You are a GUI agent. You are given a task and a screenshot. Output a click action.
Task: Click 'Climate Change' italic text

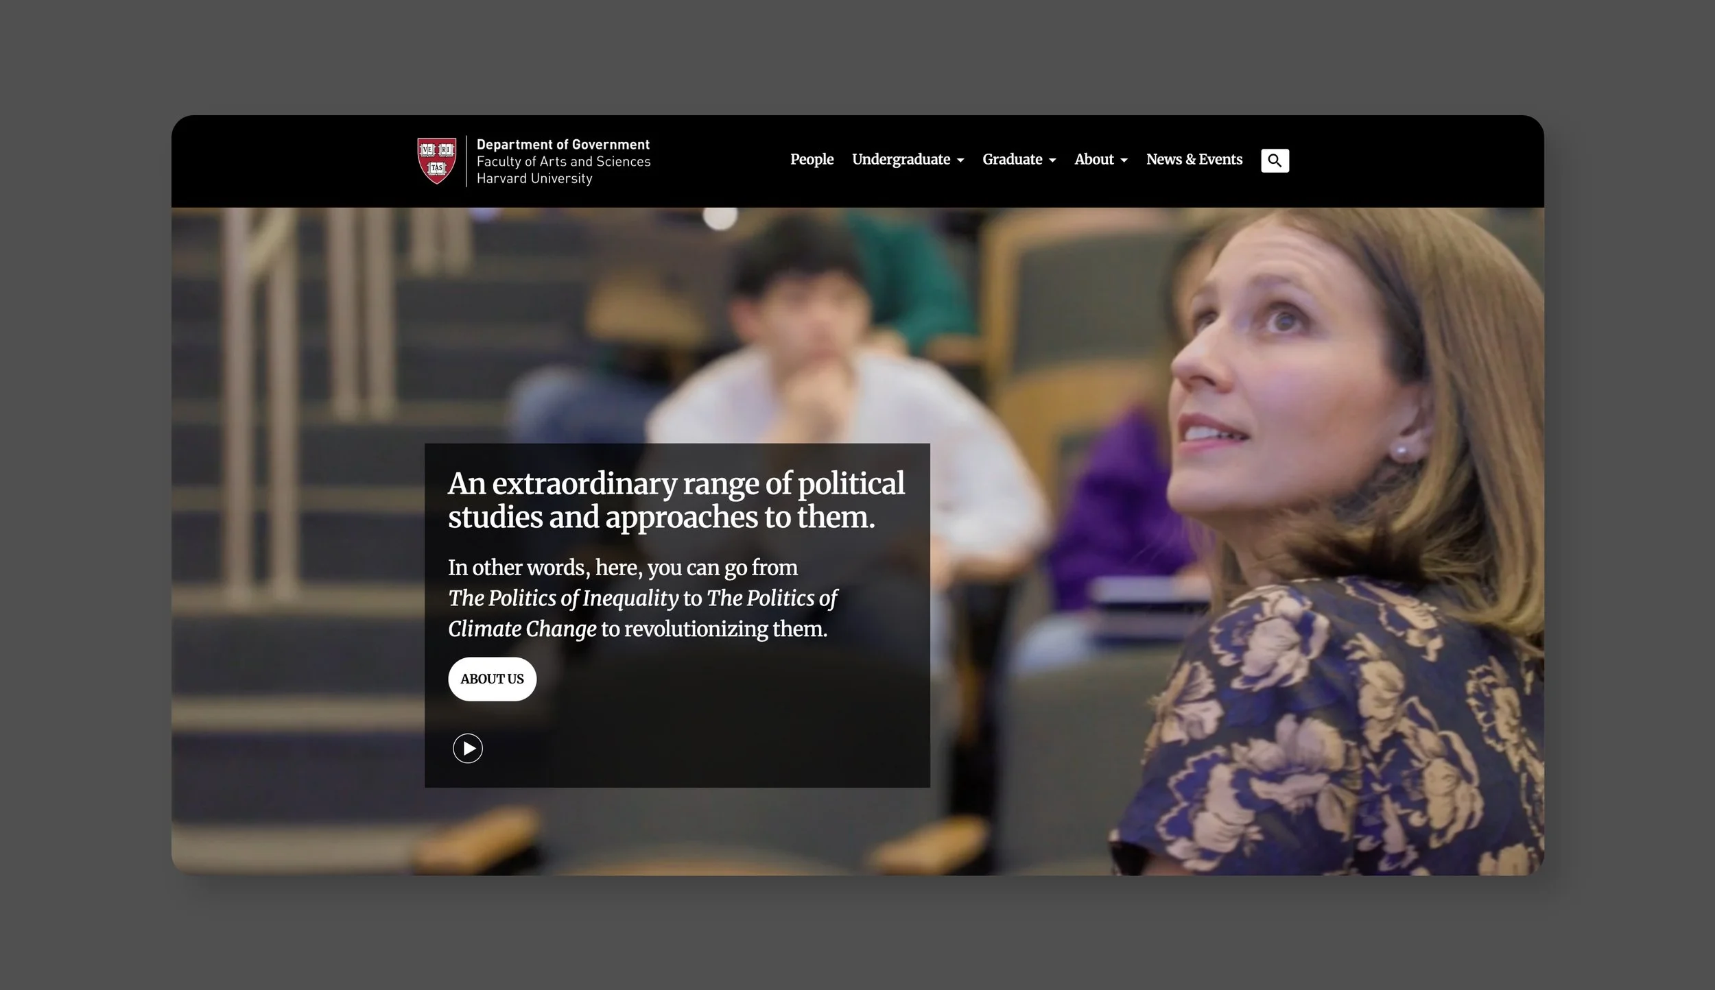(522, 629)
